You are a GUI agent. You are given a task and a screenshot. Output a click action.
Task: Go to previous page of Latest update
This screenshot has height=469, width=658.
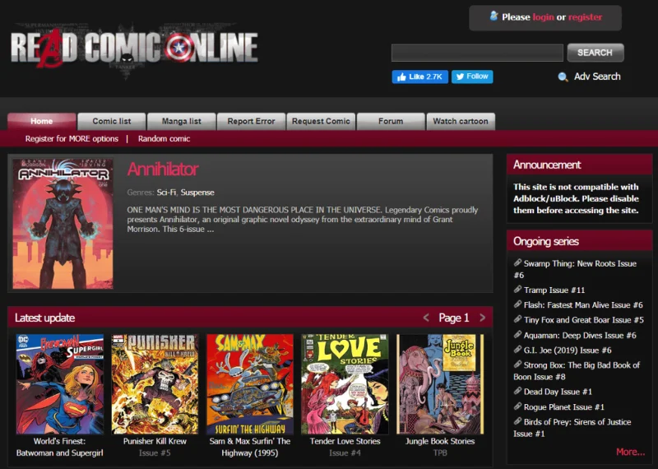426,318
